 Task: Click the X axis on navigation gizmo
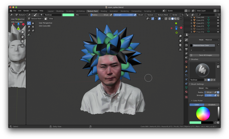pos(181,28)
